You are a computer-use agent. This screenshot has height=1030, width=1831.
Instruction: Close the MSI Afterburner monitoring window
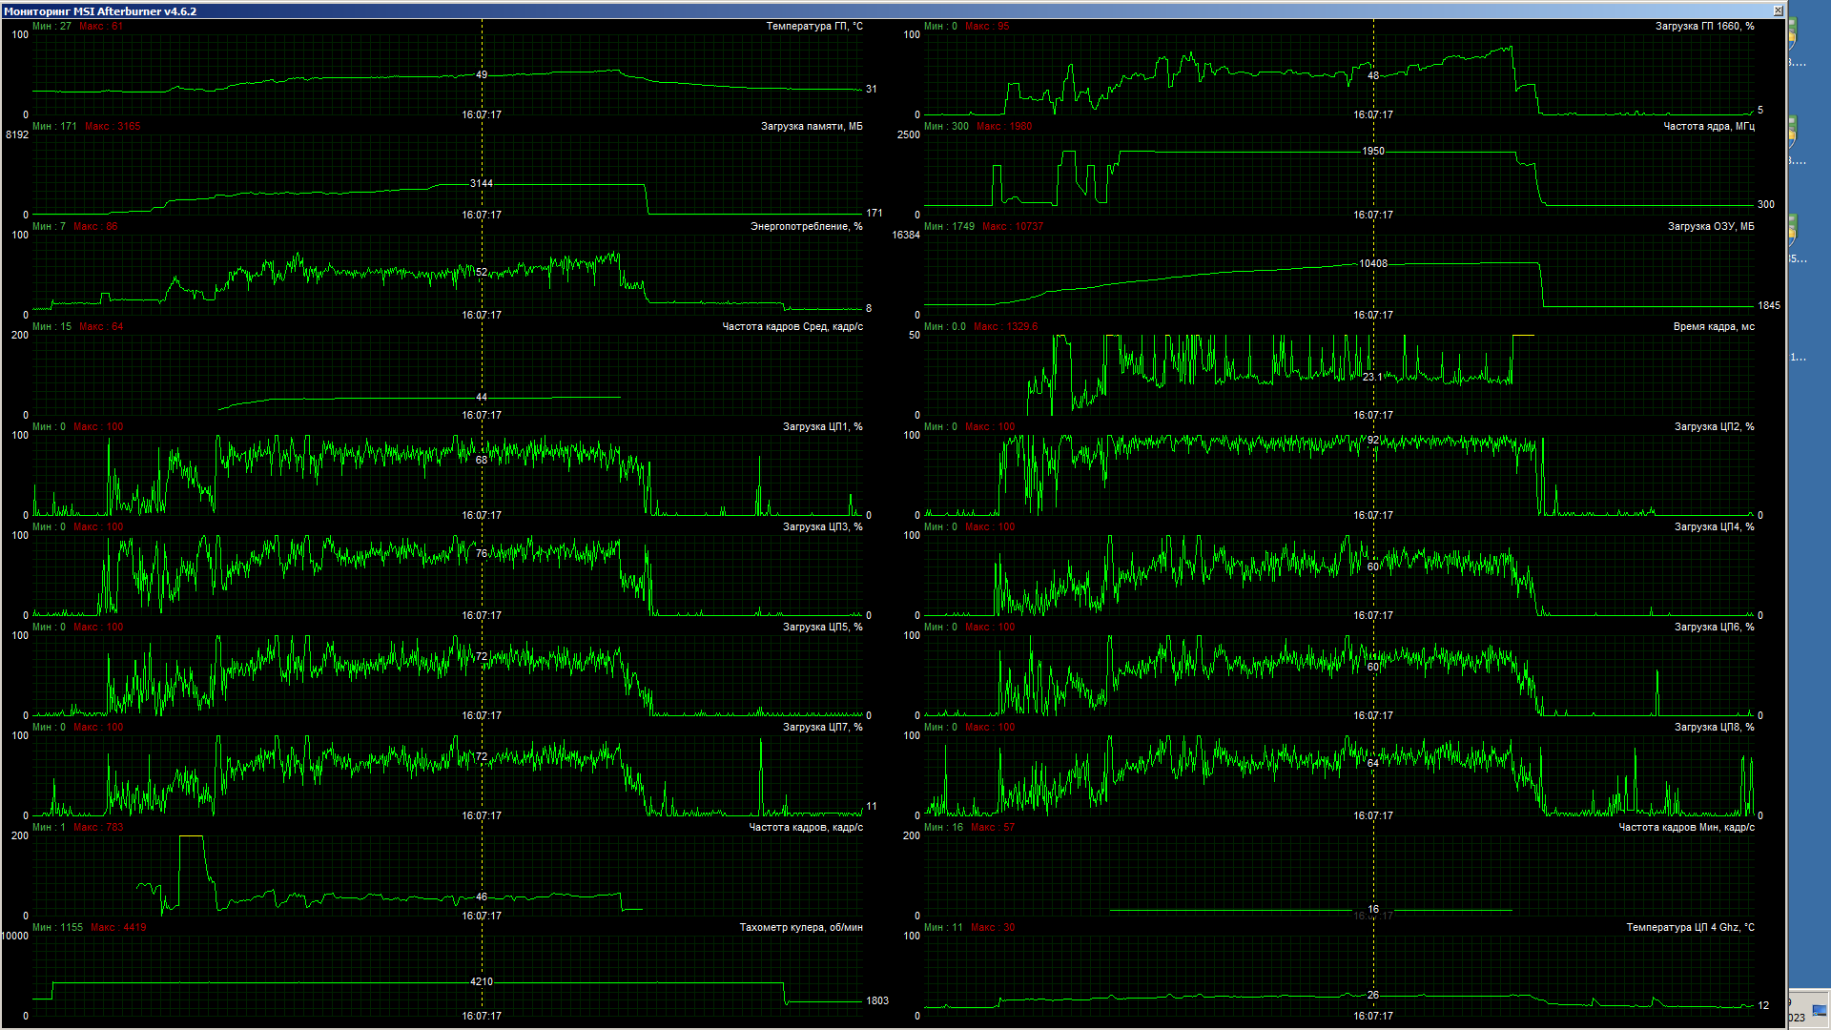(1778, 10)
